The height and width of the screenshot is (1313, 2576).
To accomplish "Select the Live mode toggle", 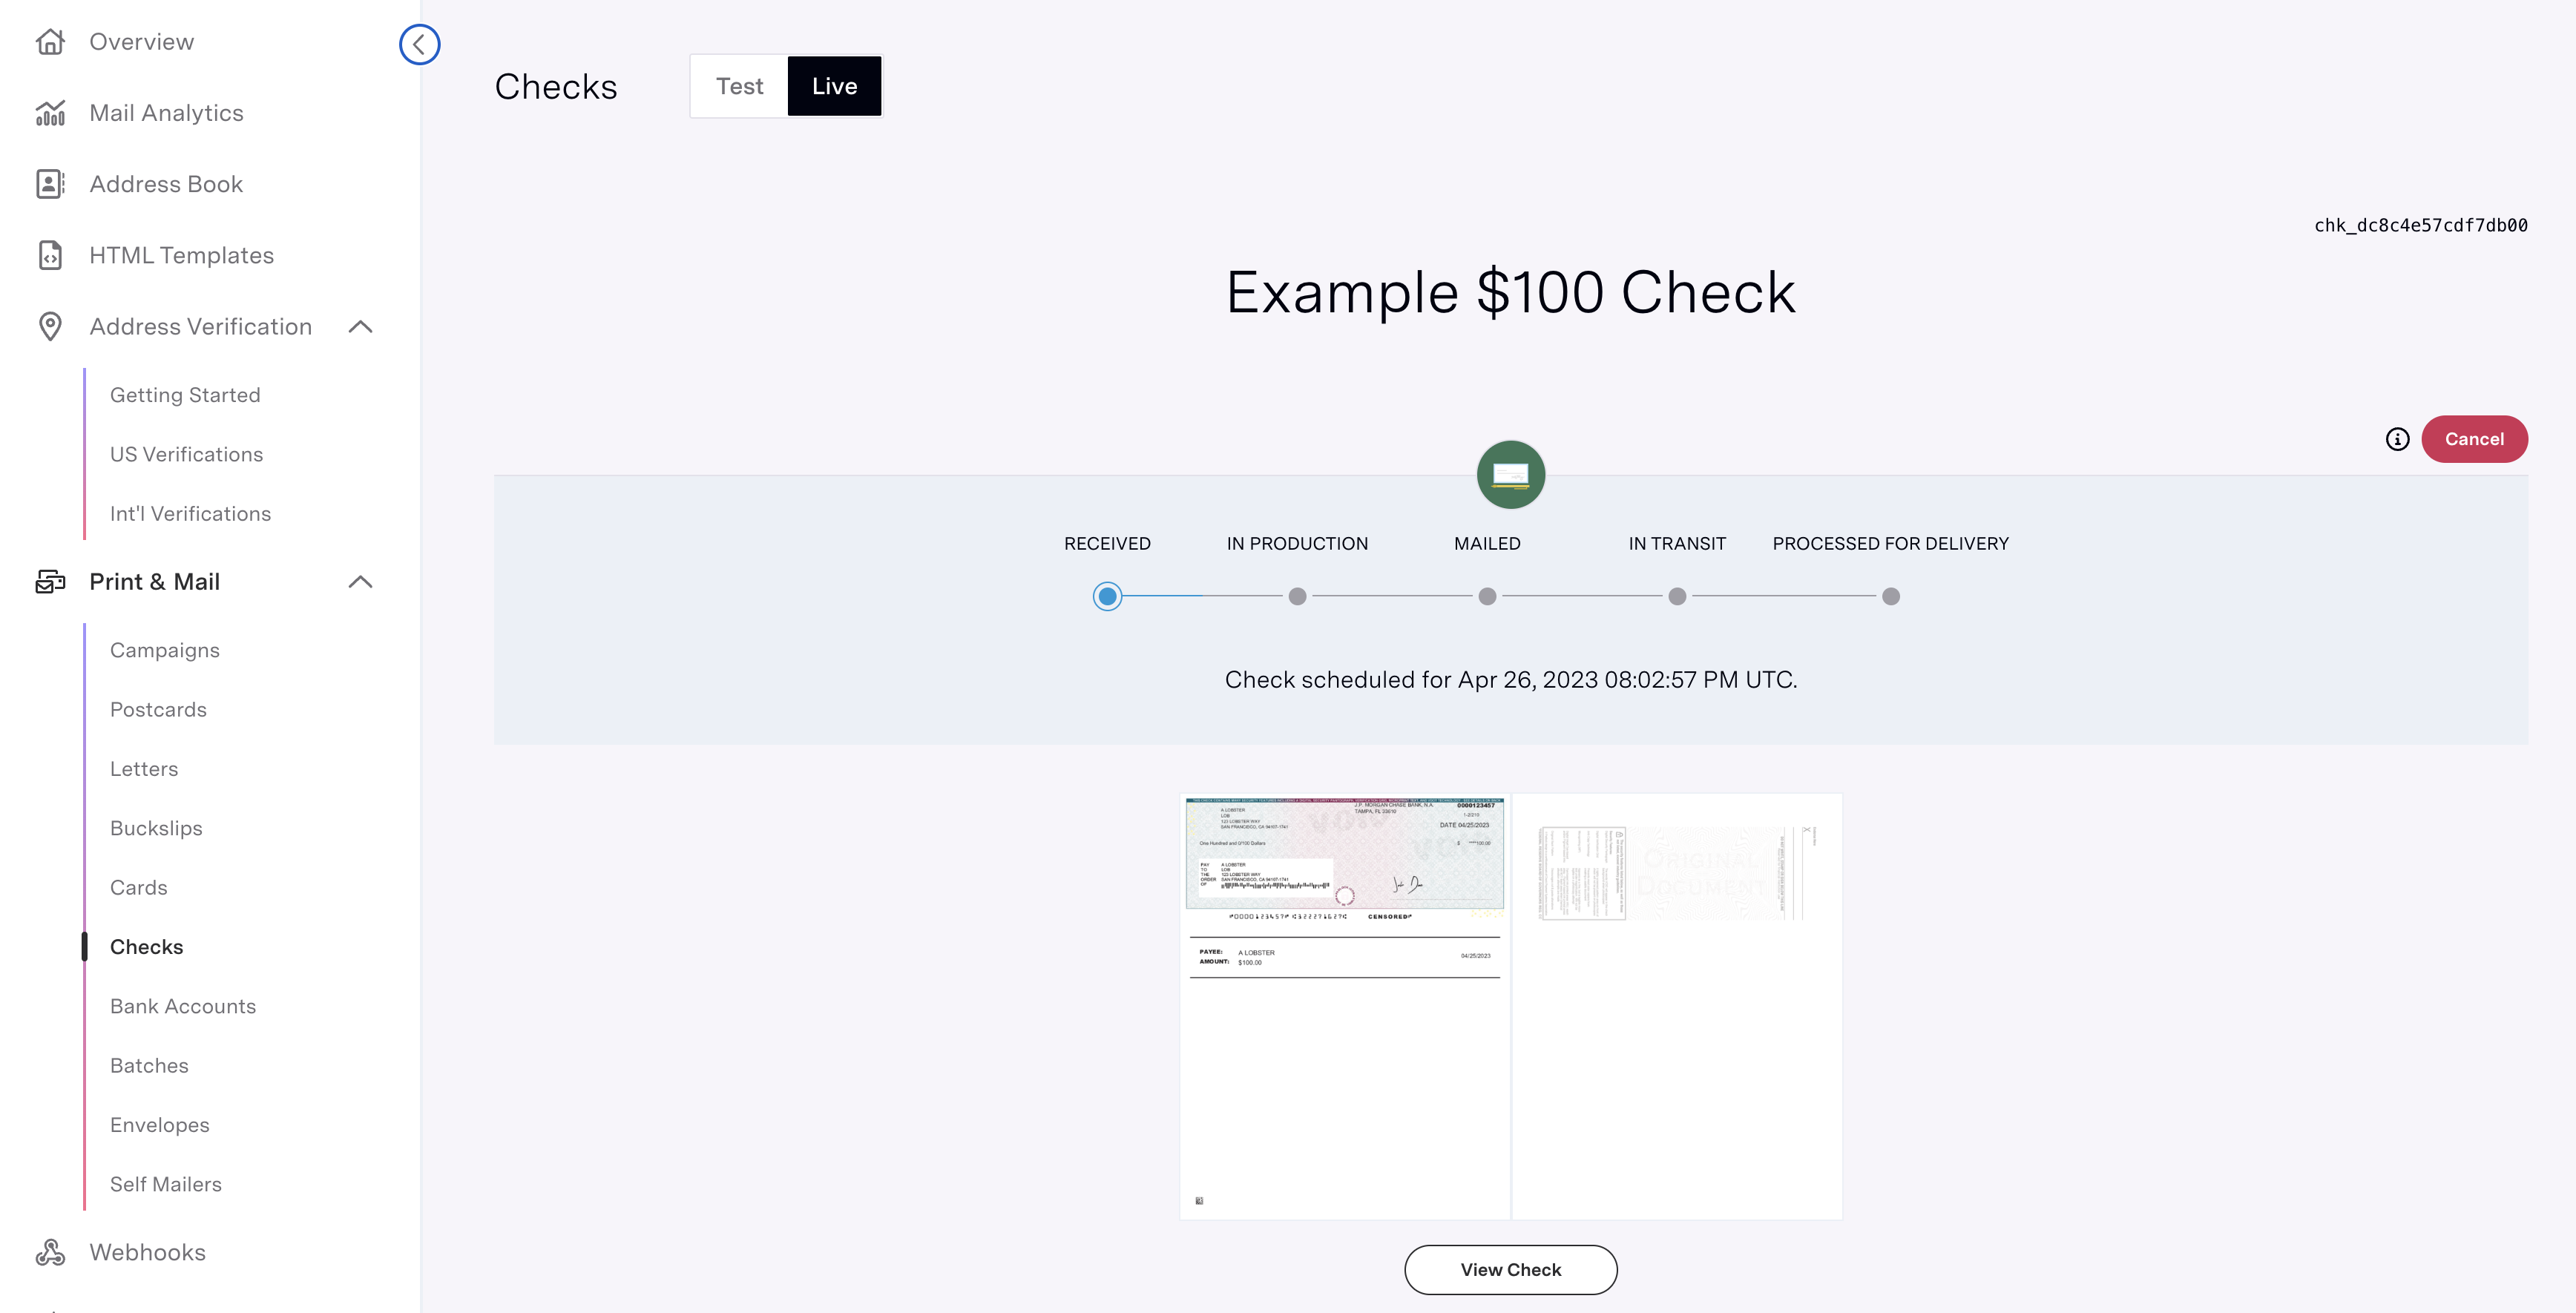I will (834, 86).
